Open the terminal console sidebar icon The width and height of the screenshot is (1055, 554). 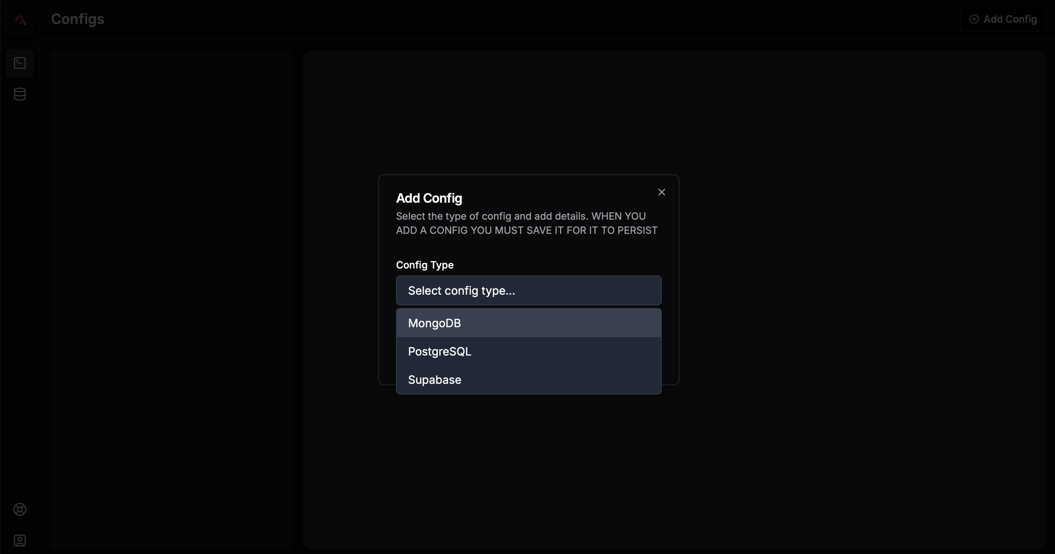pyautogui.click(x=19, y=63)
